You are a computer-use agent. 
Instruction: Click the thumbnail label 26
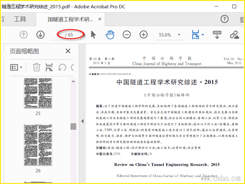[38, 171]
